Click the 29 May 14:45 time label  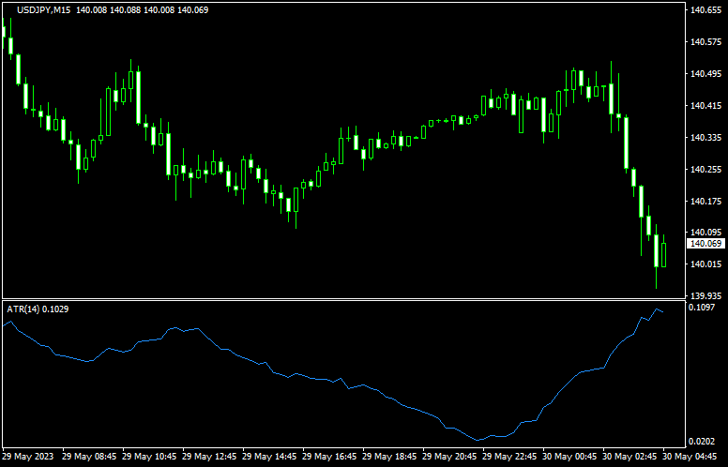click(270, 457)
